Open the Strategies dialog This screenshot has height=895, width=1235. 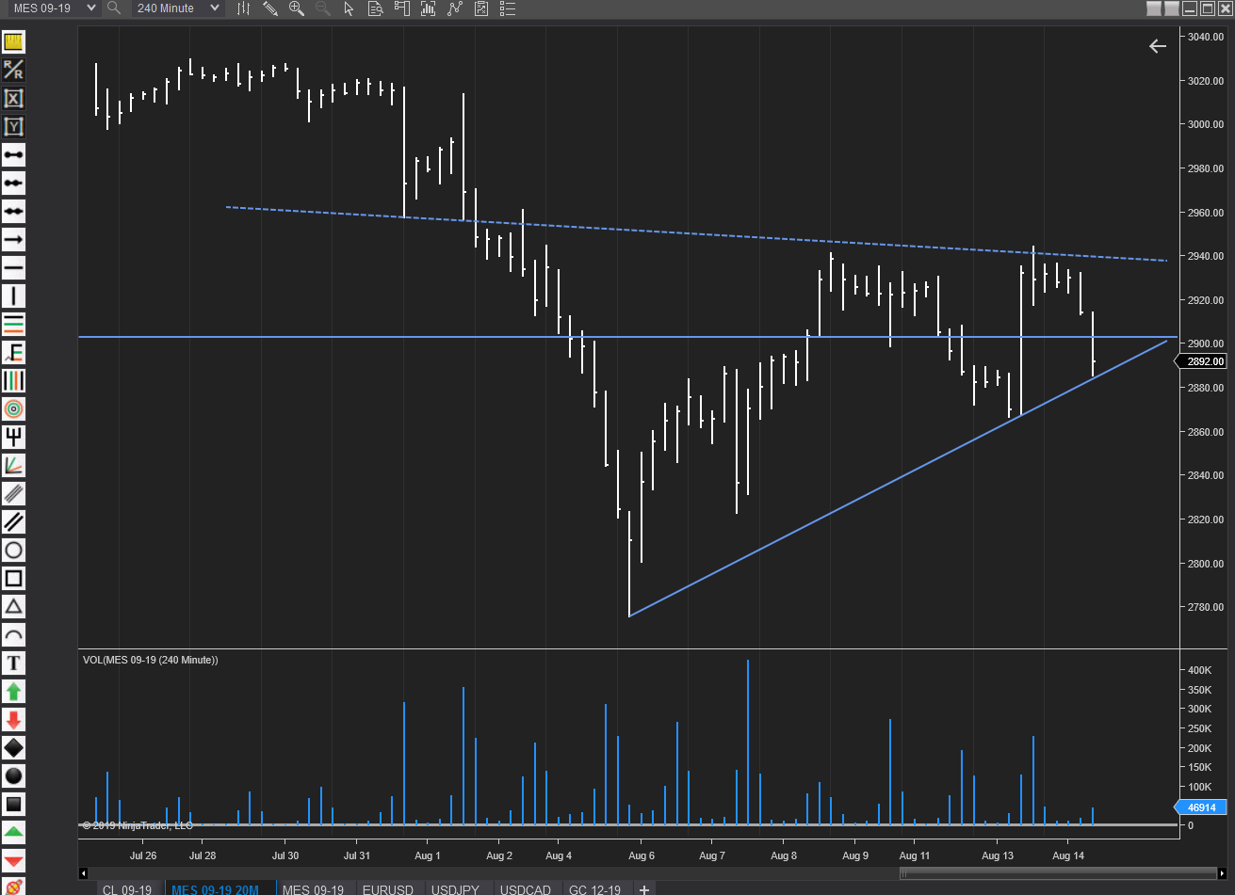click(x=481, y=8)
